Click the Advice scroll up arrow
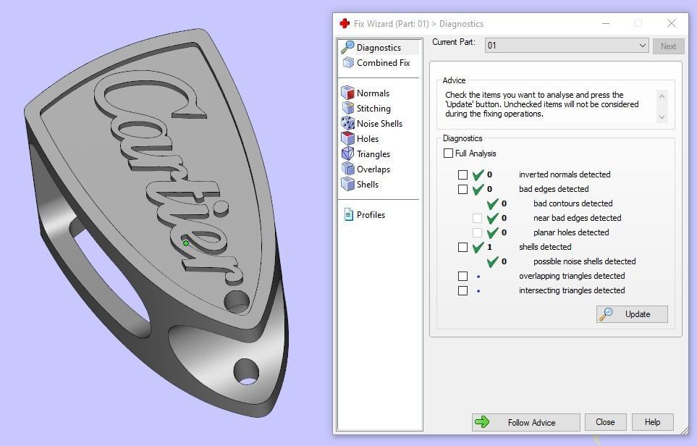Screen dimensions: 697x446 [x=662, y=96]
